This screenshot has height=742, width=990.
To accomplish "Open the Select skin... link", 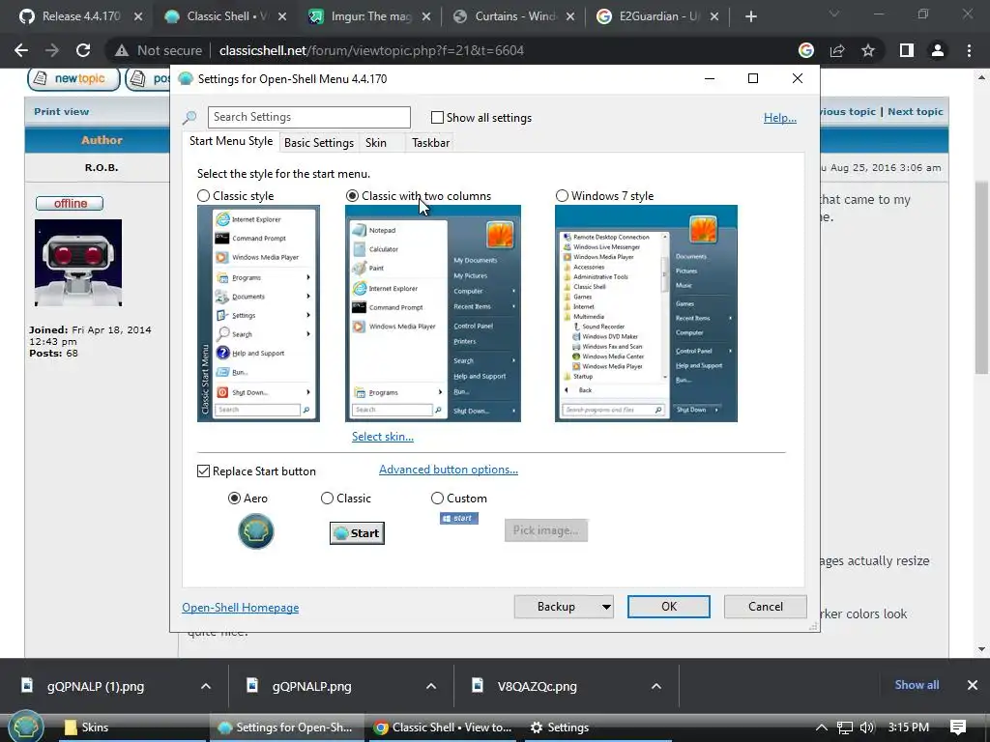I will pos(383,437).
